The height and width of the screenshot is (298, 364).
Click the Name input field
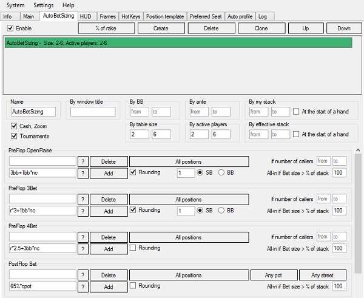tap(33, 112)
